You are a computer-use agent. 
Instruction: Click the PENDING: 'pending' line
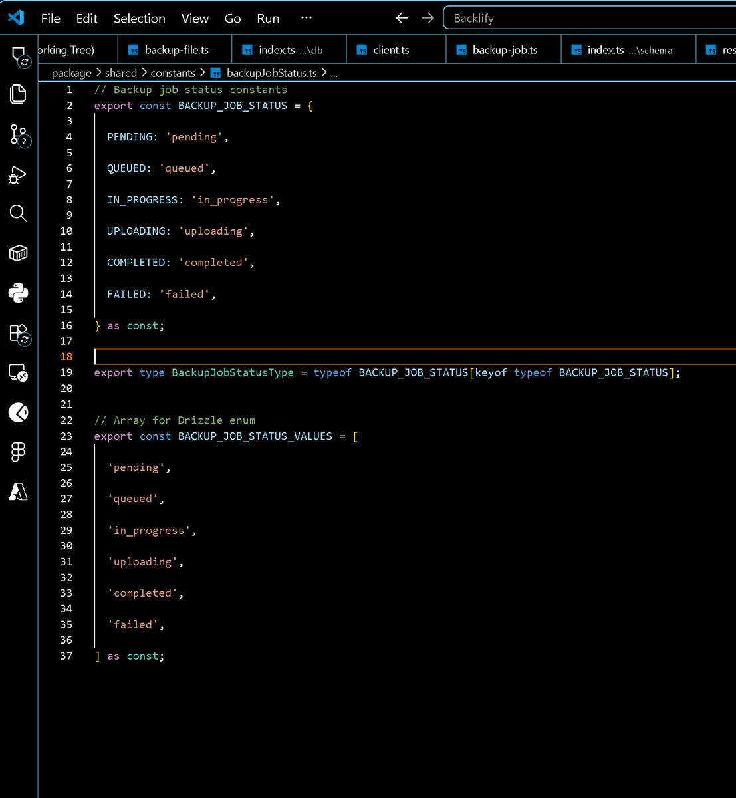(168, 137)
